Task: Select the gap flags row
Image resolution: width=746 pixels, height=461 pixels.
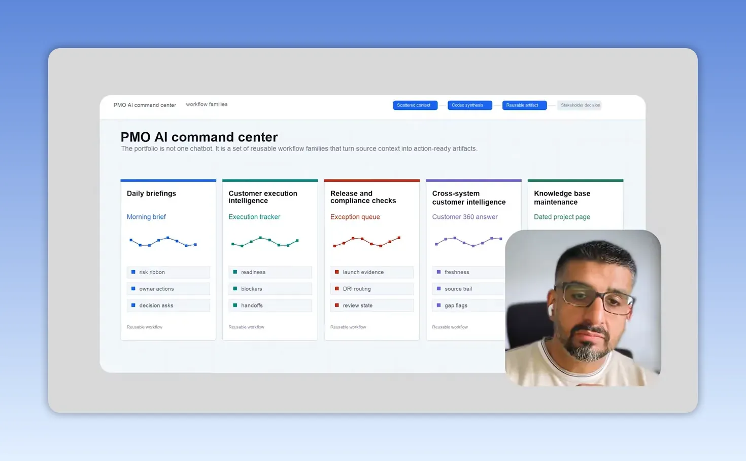Action: pos(468,305)
